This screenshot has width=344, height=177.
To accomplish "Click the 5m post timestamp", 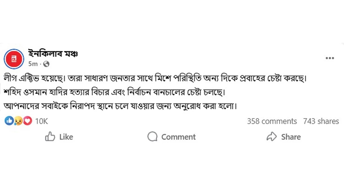I will pyautogui.click(x=33, y=64).
